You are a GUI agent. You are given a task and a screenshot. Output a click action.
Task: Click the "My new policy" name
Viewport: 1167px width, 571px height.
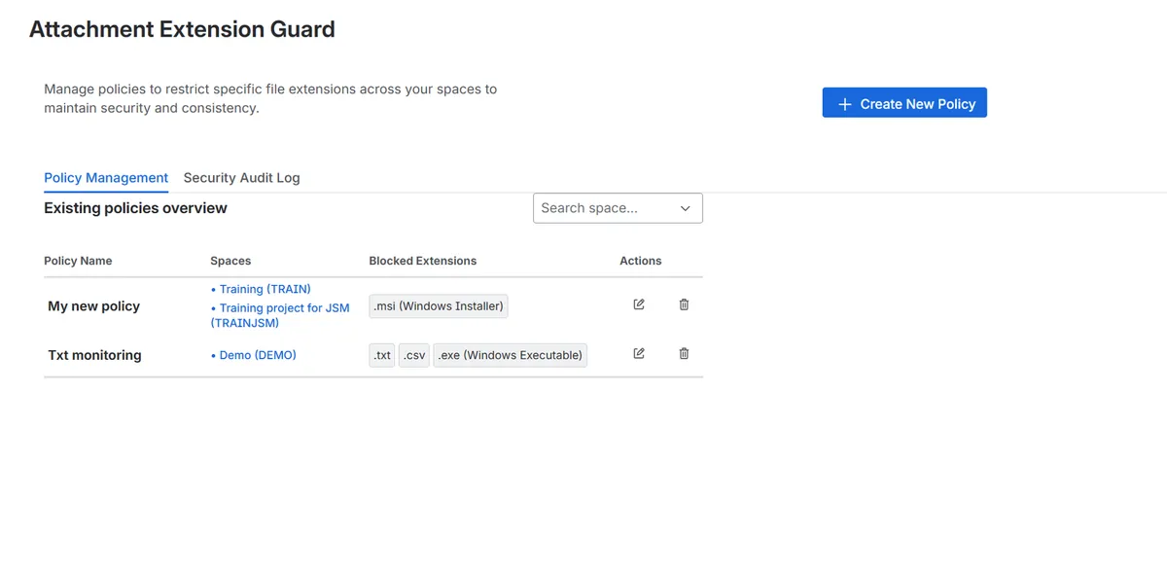93,306
